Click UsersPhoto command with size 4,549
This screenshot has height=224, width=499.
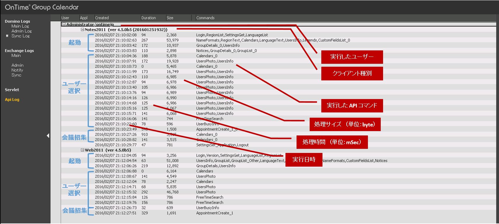coord(206,177)
